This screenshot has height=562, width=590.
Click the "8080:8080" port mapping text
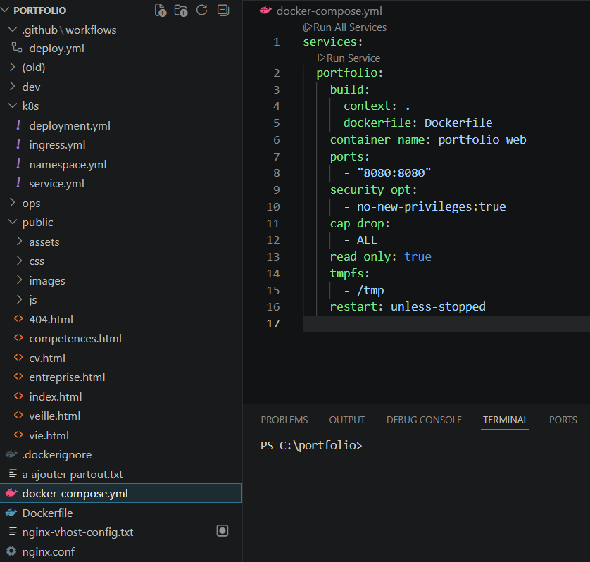click(394, 173)
